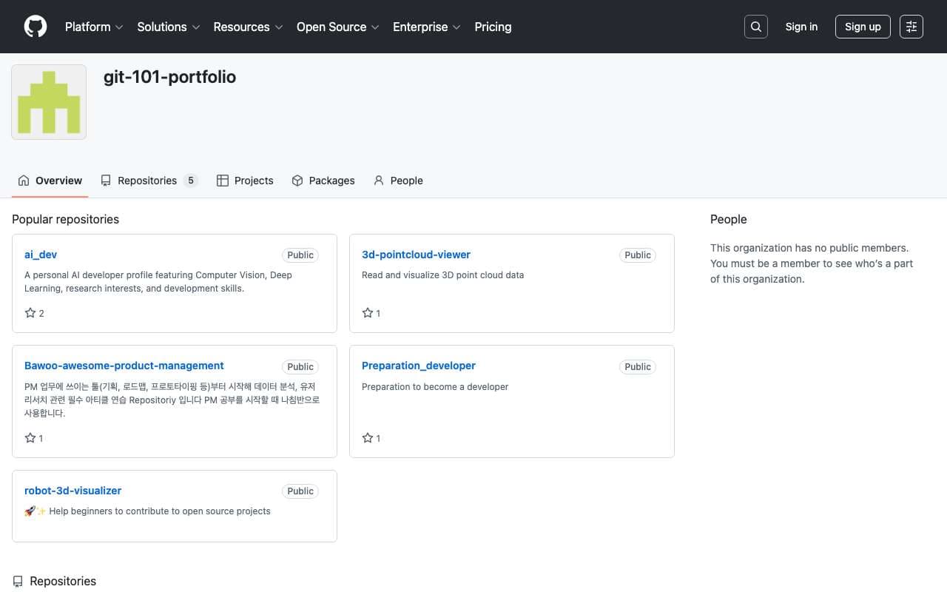Image resolution: width=947 pixels, height=592 pixels.
Task: Open the 3d-pointcloud-viewer repository
Action: point(416,255)
